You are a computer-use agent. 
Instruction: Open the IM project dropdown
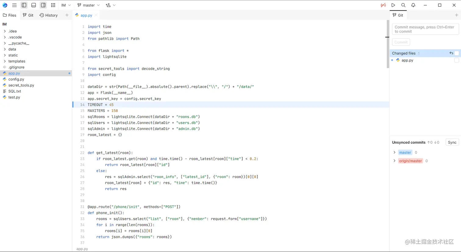tap(66, 5)
